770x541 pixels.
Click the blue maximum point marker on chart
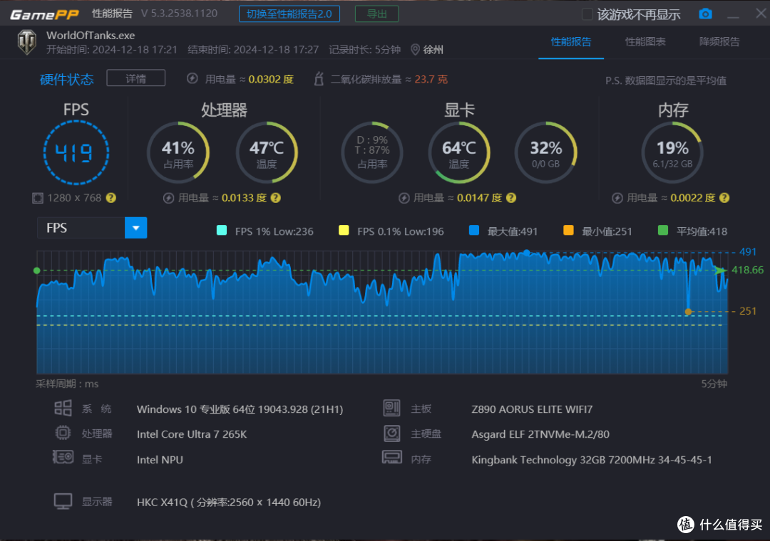pyautogui.click(x=526, y=253)
